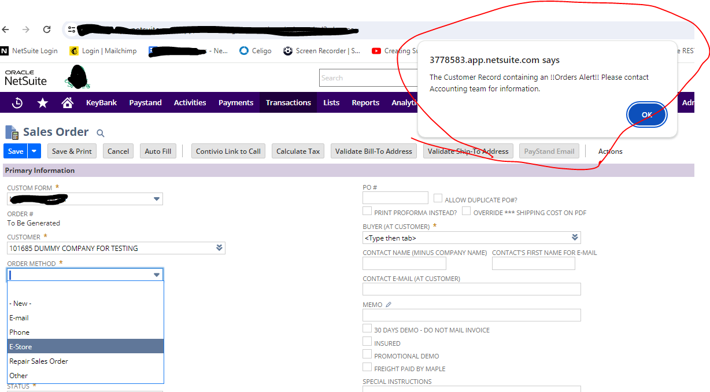Click the global Search field

tap(368, 78)
